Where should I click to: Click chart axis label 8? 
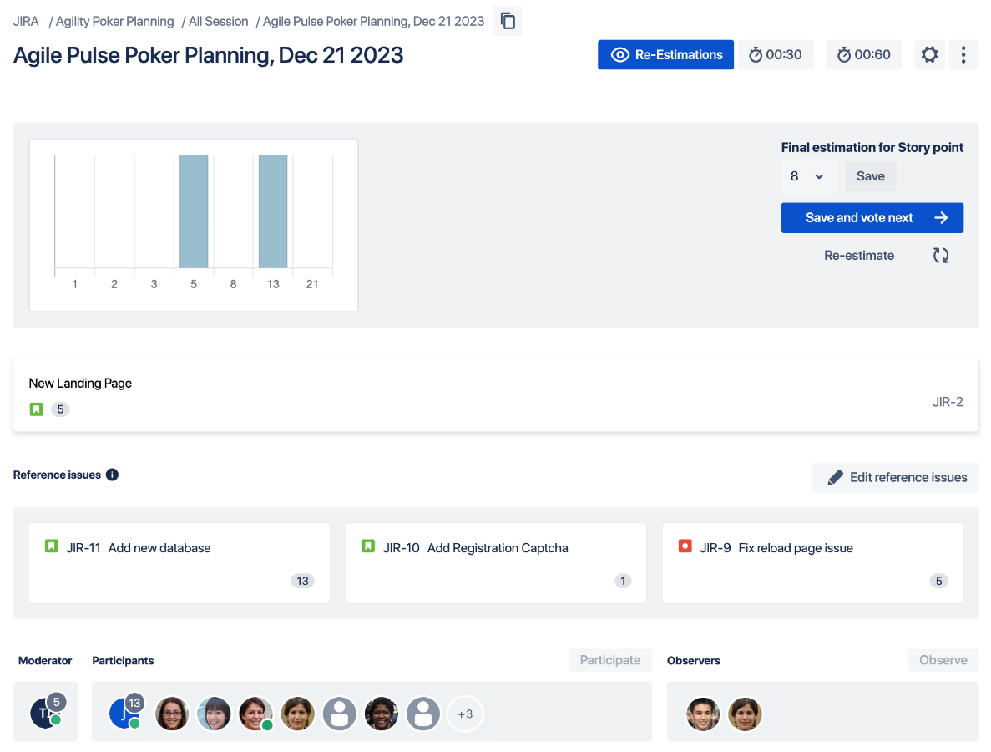click(233, 285)
